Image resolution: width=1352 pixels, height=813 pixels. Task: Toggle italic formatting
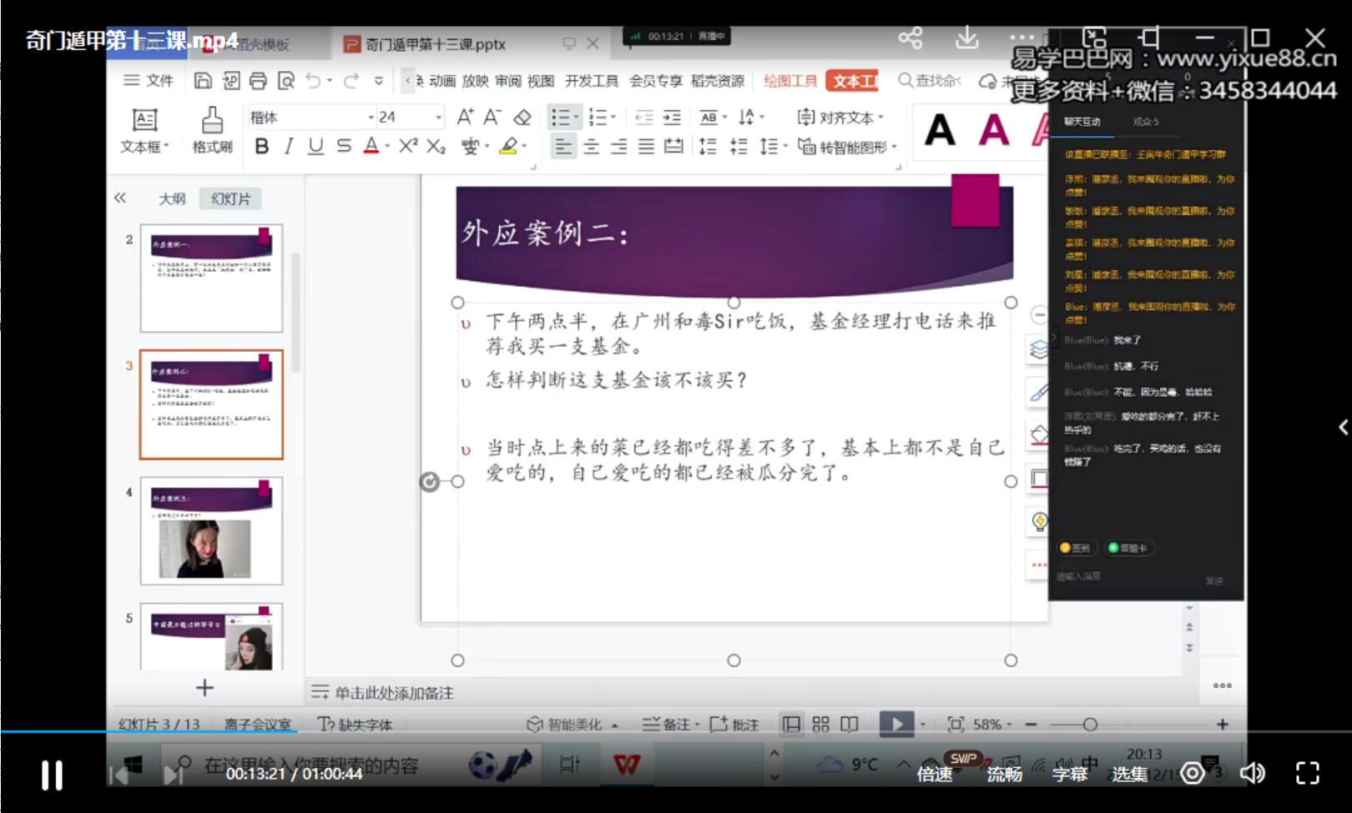pos(288,146)
